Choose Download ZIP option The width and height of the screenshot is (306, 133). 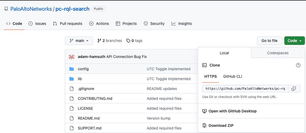221,125
